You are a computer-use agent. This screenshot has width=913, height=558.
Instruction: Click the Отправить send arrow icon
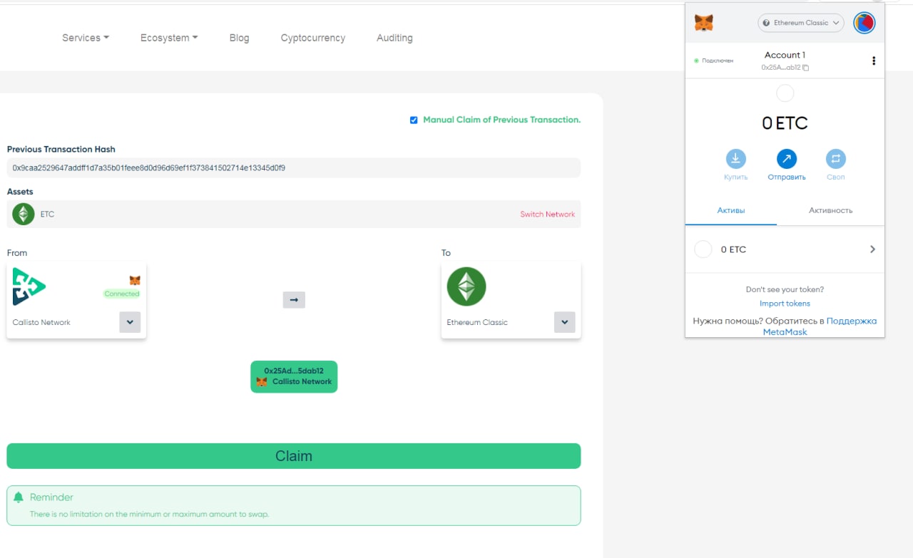(x=787, y=158)
